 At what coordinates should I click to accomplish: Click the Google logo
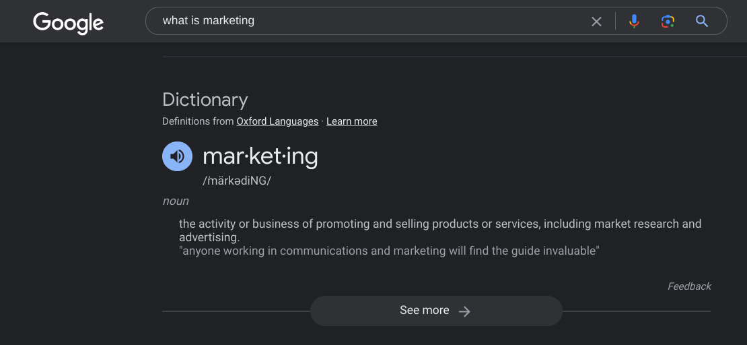pos(68,22)
